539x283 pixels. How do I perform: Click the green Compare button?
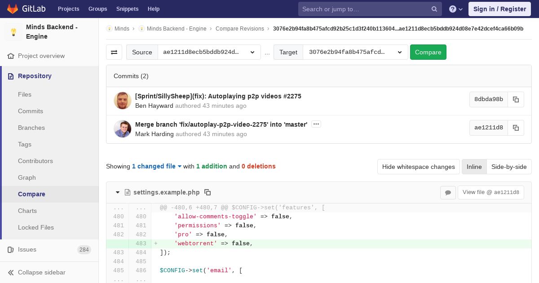(428, 52)
